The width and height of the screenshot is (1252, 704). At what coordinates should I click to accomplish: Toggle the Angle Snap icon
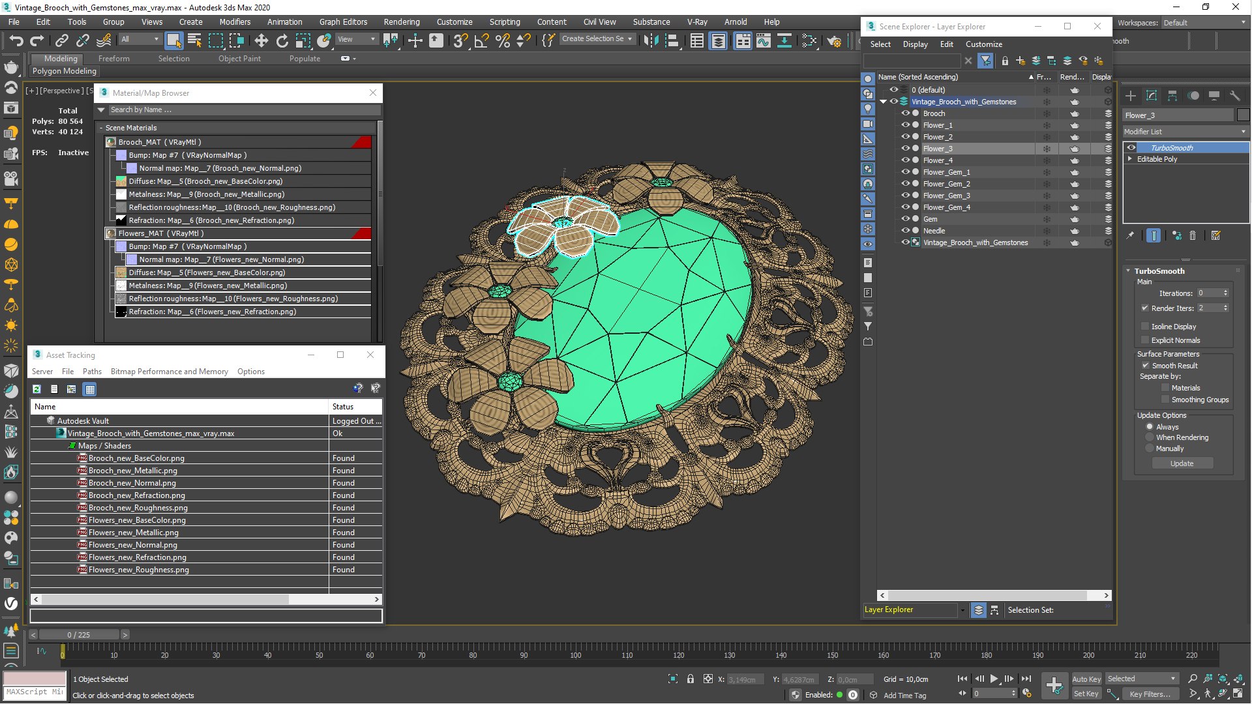[481, 40]
